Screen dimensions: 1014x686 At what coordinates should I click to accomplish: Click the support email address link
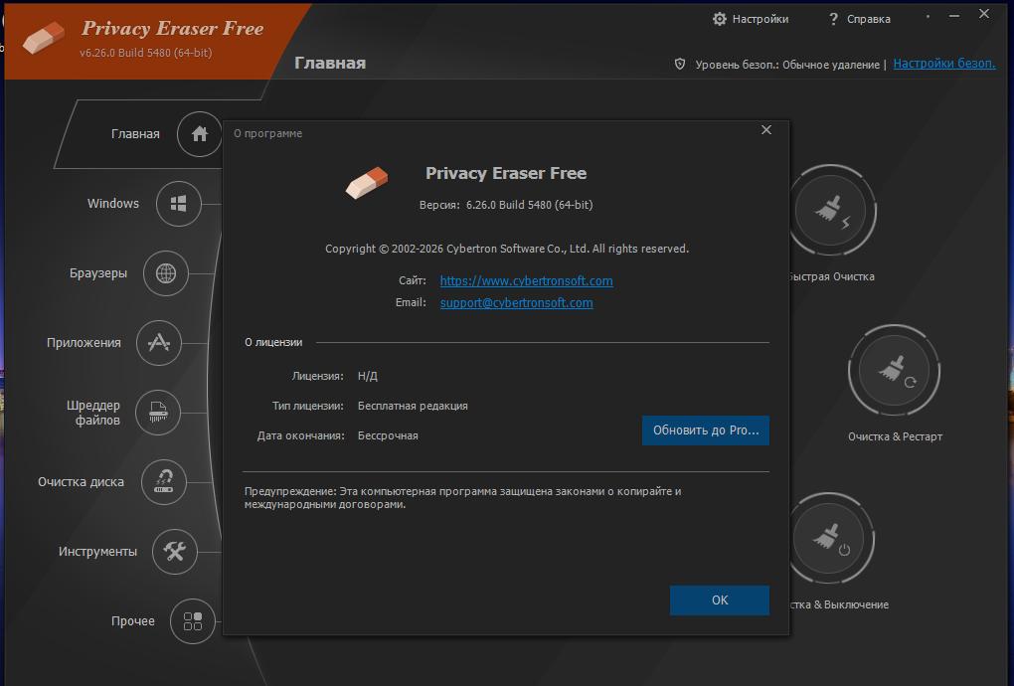pos(516,303)
